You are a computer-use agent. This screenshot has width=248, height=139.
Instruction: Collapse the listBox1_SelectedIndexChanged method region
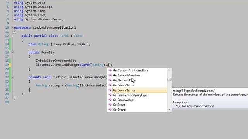click(x=12, y=77)
